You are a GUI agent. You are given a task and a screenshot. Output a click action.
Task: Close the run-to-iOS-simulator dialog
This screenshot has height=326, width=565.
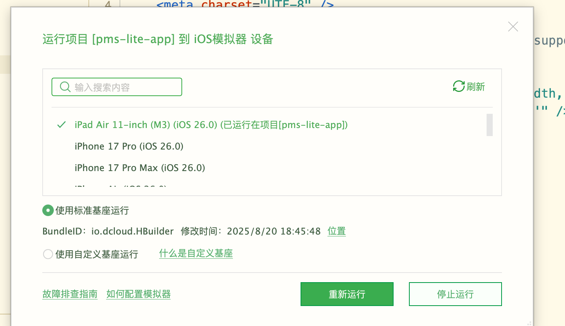click(513, 27)
